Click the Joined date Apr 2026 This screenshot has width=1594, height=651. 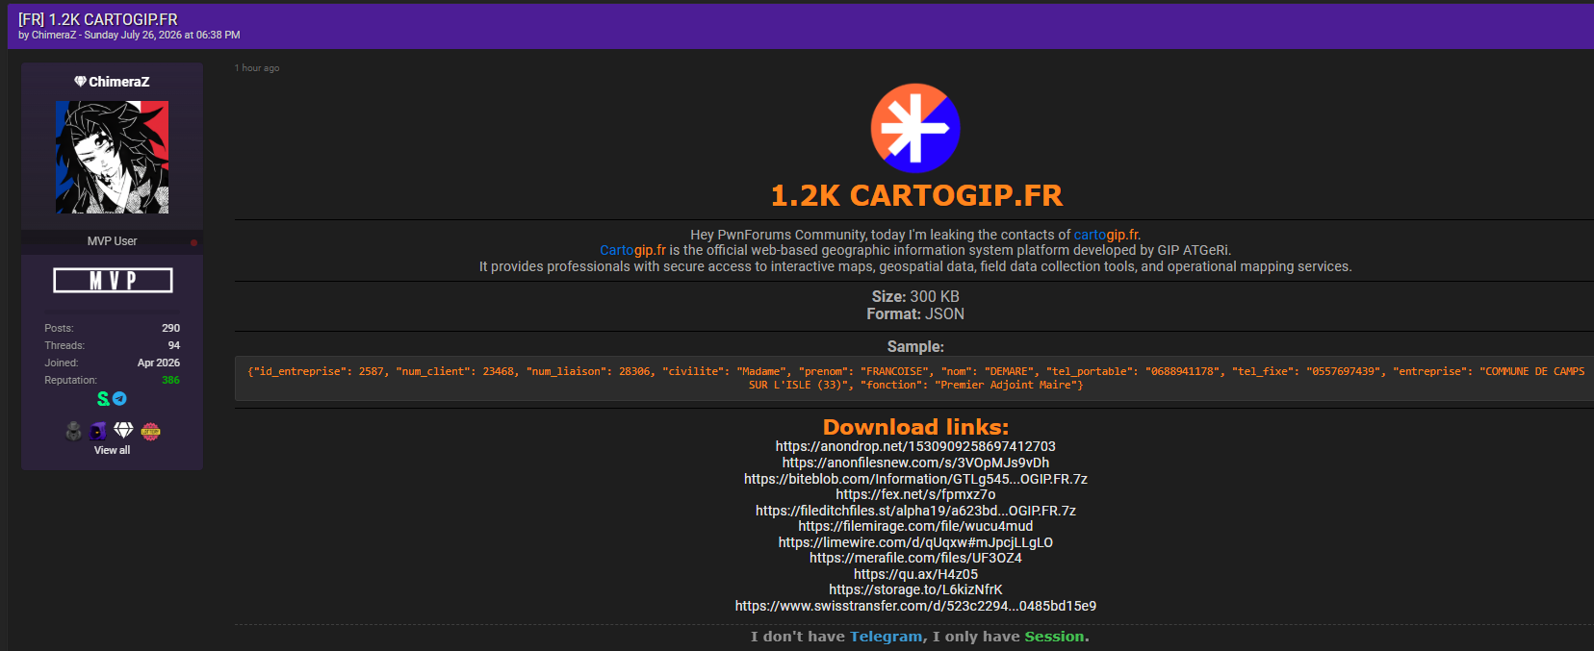coord(159,363)
